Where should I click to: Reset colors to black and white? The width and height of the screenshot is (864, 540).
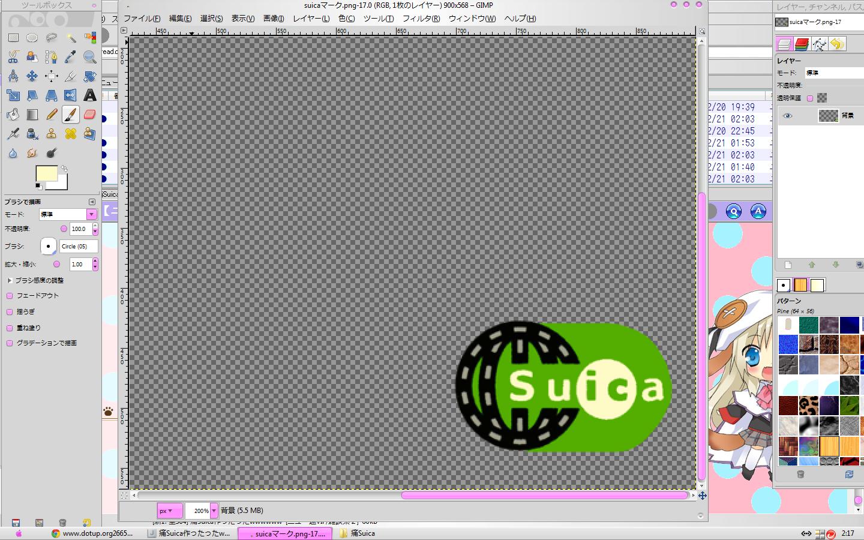click(38, 187)
